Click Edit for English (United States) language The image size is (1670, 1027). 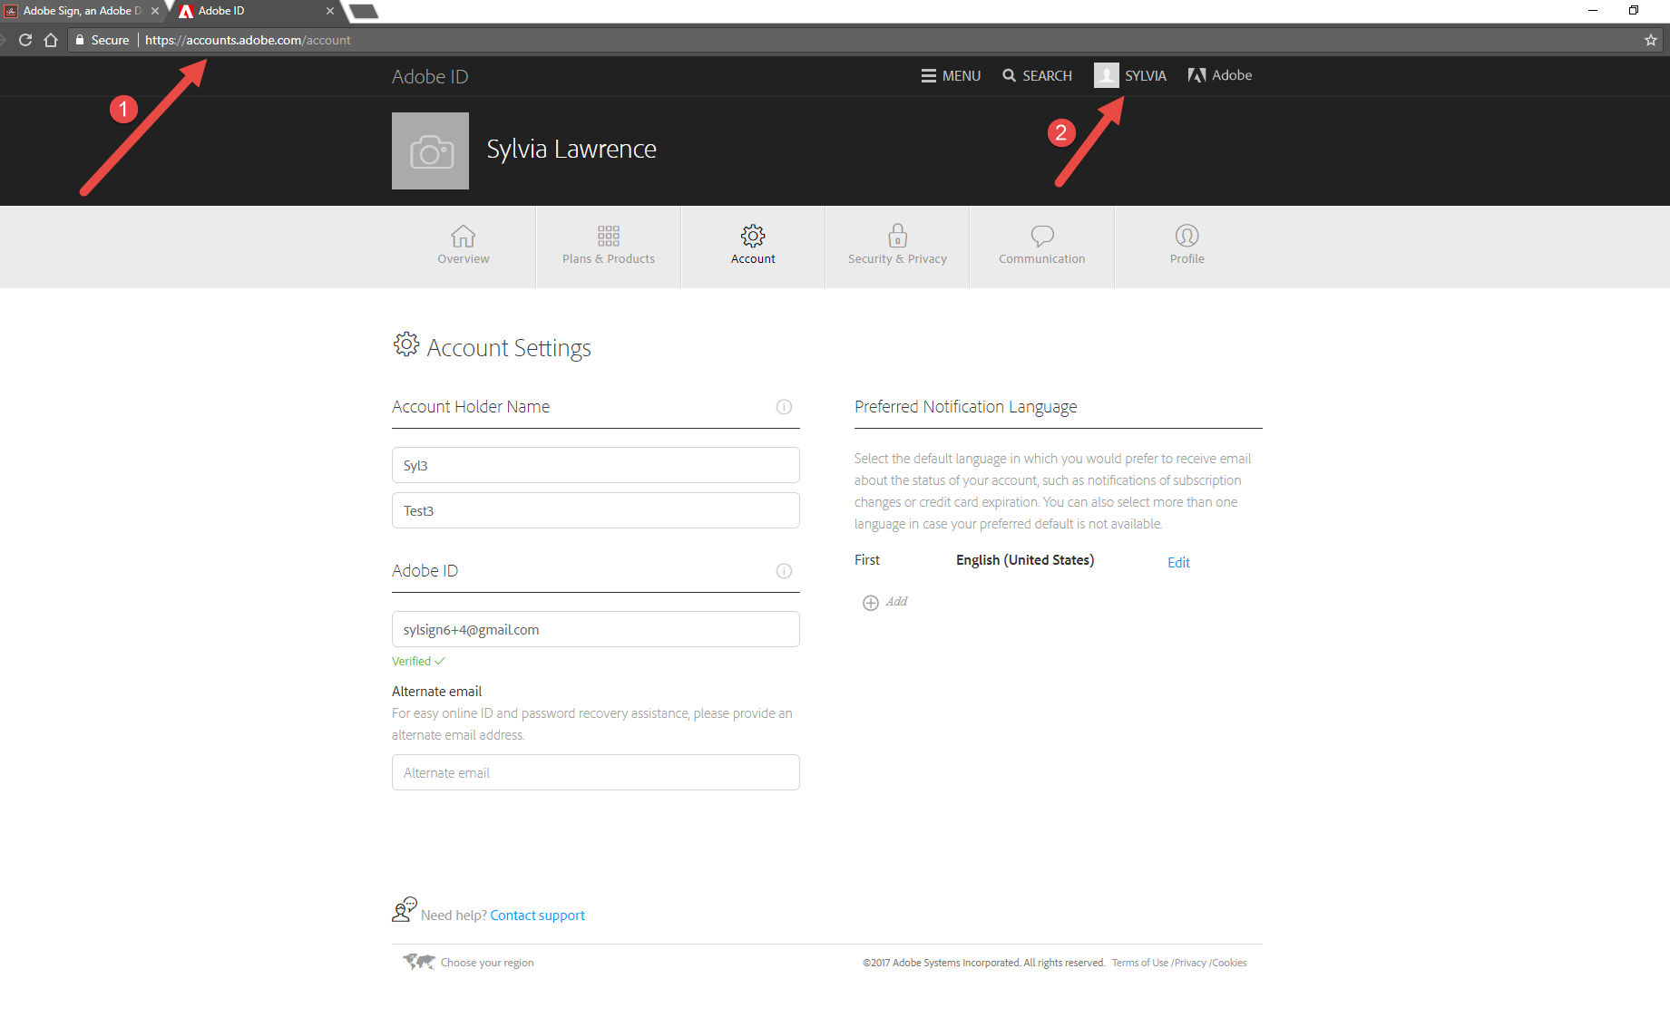point(1178,562)
